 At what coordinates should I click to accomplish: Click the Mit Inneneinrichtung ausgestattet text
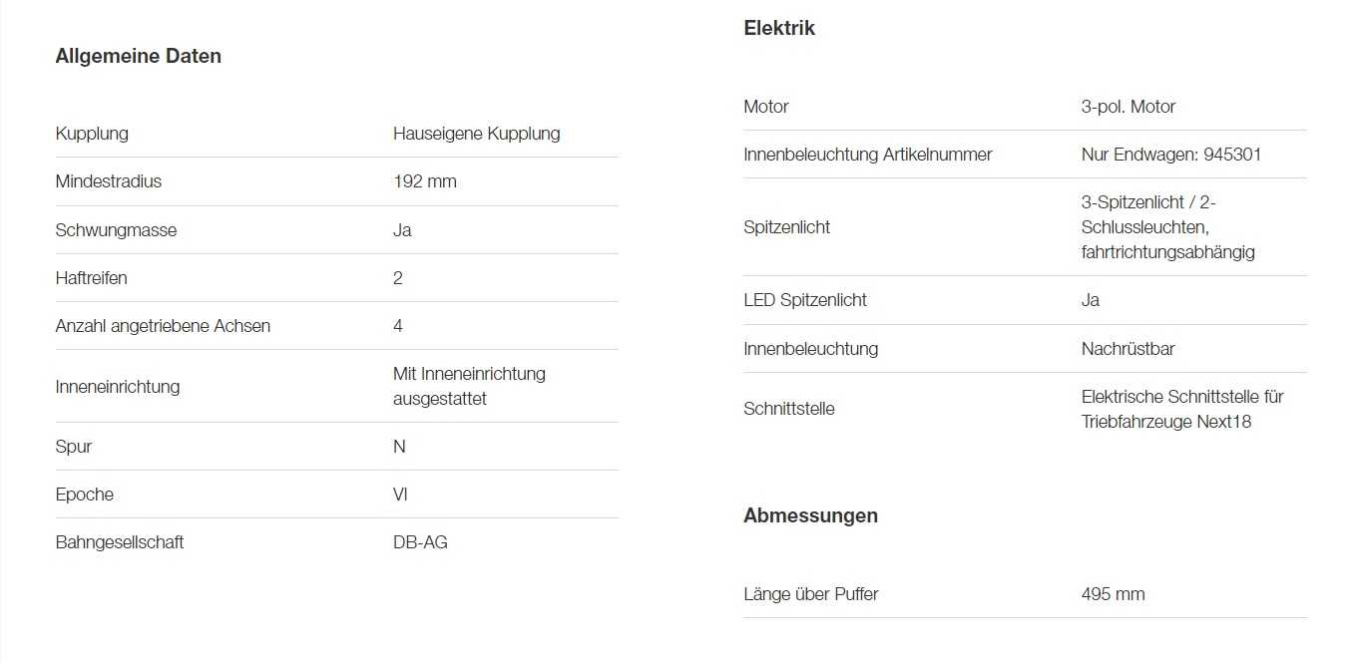pyautogui.click(x=469, y=386)
